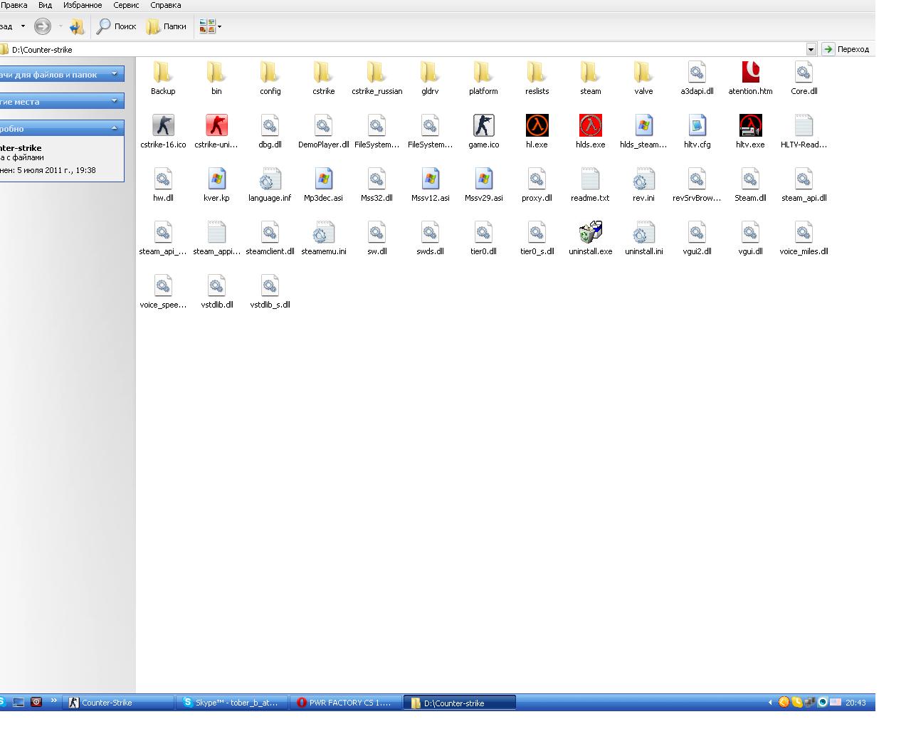
Task: Select the uninstall.exe icon
Action: click(590, 233)
